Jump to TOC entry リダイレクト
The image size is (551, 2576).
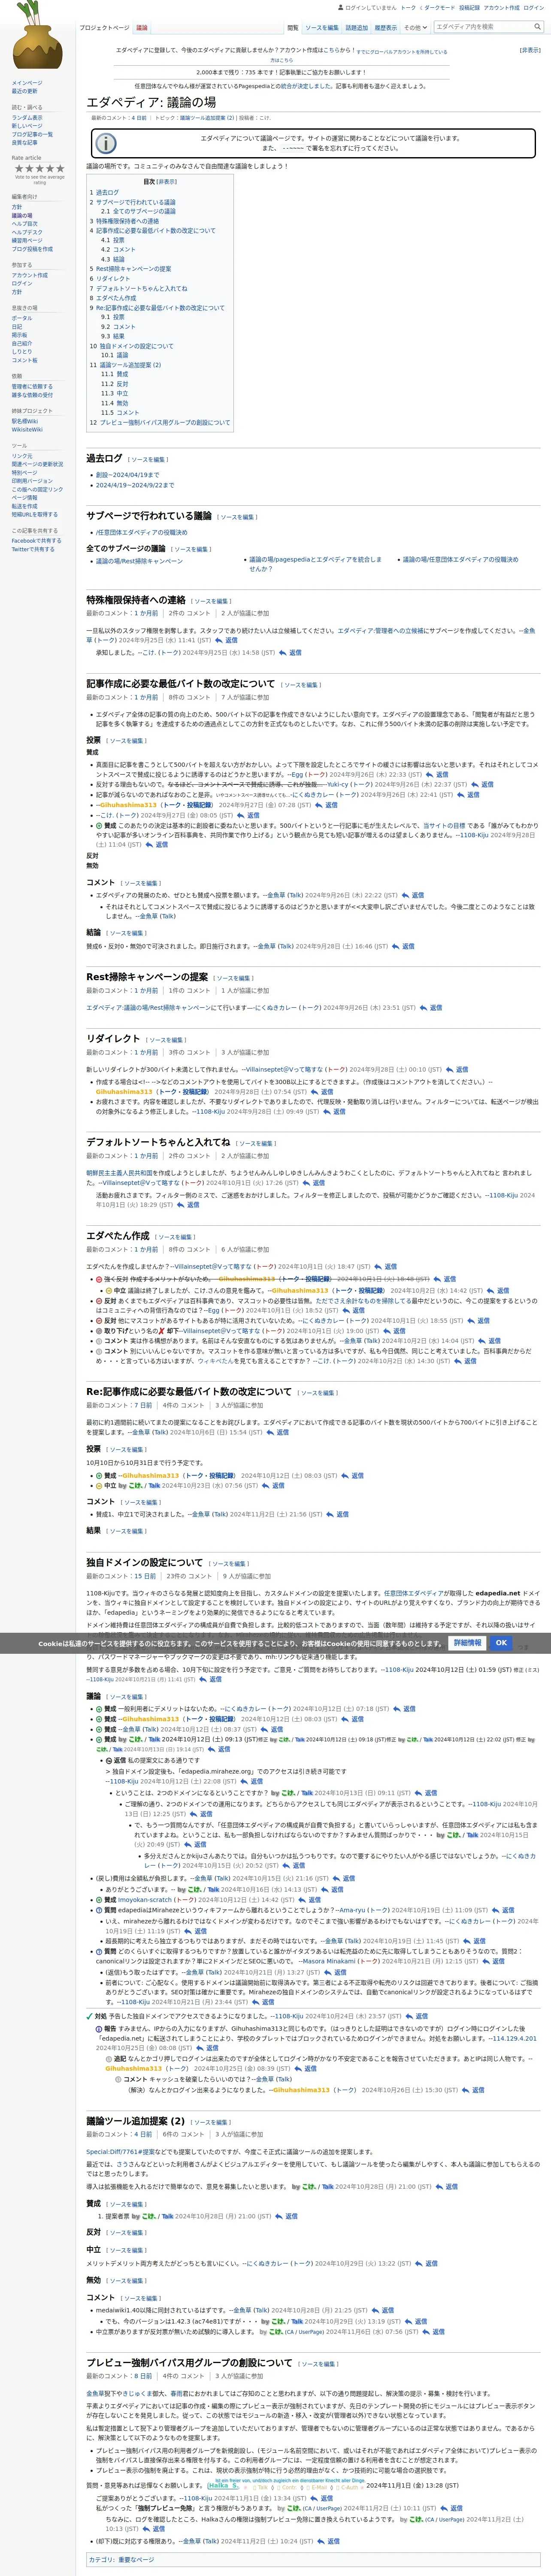click(x=113, y=279)
